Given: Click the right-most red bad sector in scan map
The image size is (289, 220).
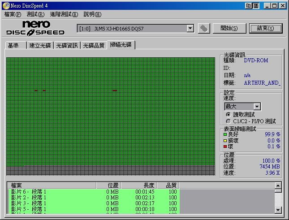Looking at the screenshot, I should (x=115, y=91).
